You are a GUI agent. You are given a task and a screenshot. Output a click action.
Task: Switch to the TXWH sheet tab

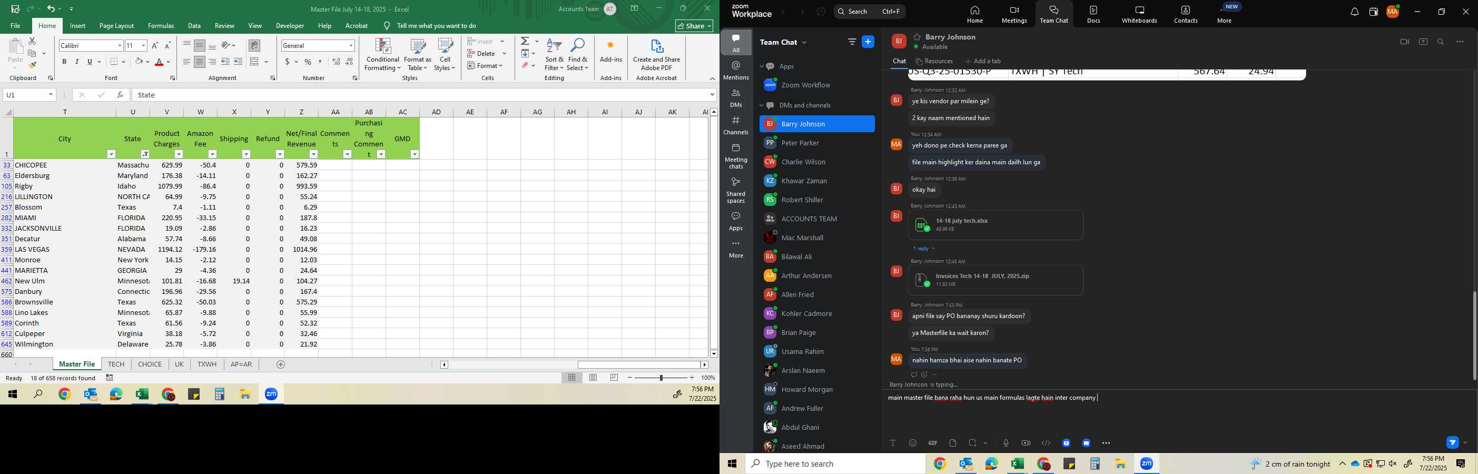207,364
